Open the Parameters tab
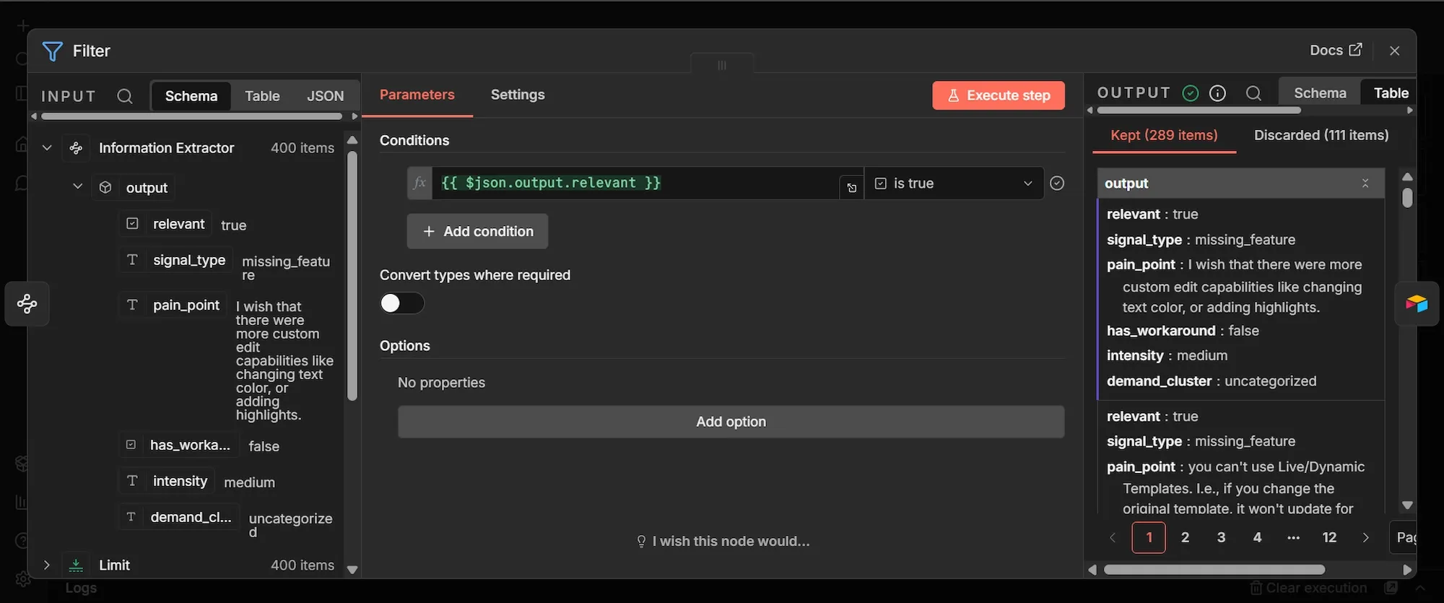1444x603 pixels. coord(417,95)
